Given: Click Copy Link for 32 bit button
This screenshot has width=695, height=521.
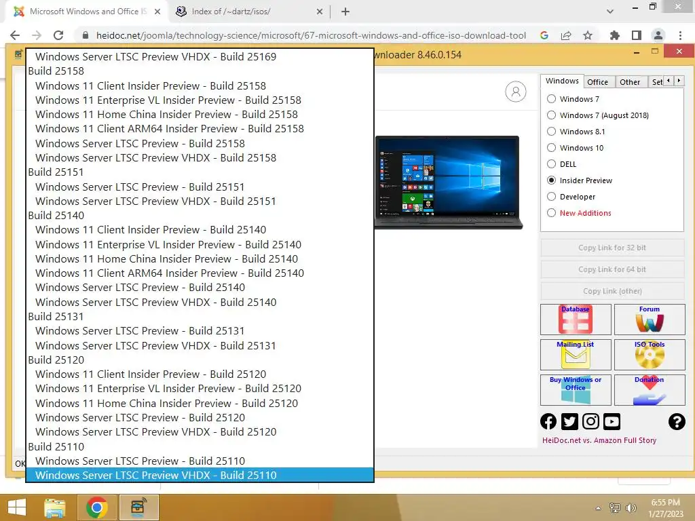Looking at the screenshot, I should [x=612, y=248].
